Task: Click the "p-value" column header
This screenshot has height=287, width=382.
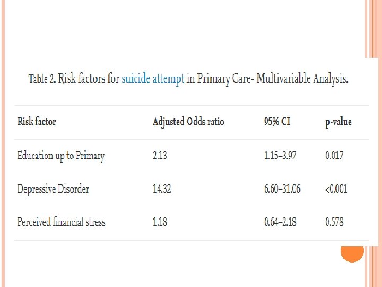Action: [338, 122]
